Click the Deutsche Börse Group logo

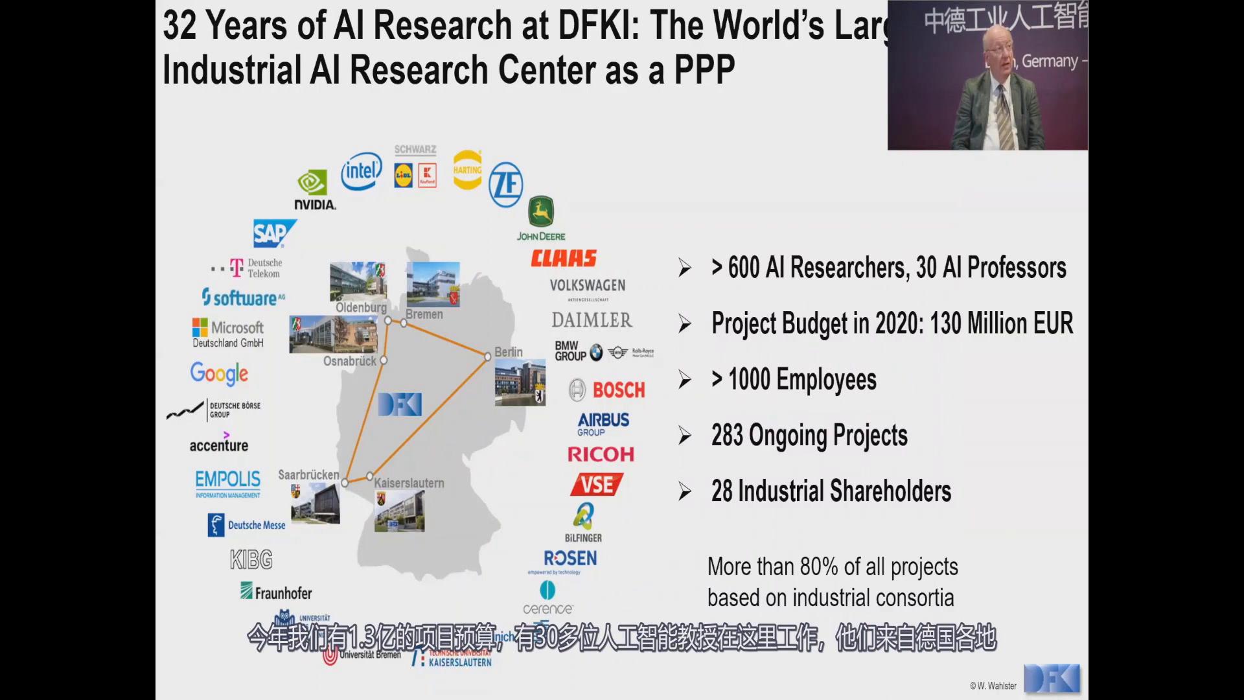pyautogui.click(x=214, y=410)
